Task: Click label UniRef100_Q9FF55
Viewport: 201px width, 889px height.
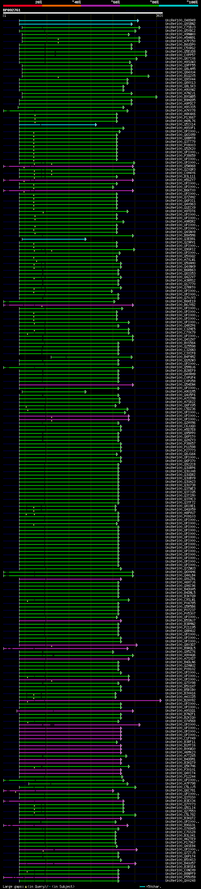Action: tap(180, 65)
